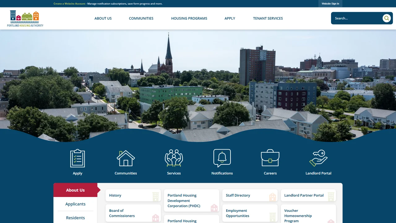This screenshot has height=223, width=396.
Task: Open the Tenant Services navigation menu
Action: pyautogui.click(x=268, y=18)
